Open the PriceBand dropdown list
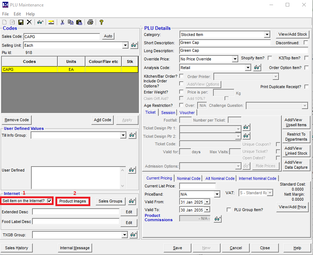The image size is (313, 255). point(217,194)
